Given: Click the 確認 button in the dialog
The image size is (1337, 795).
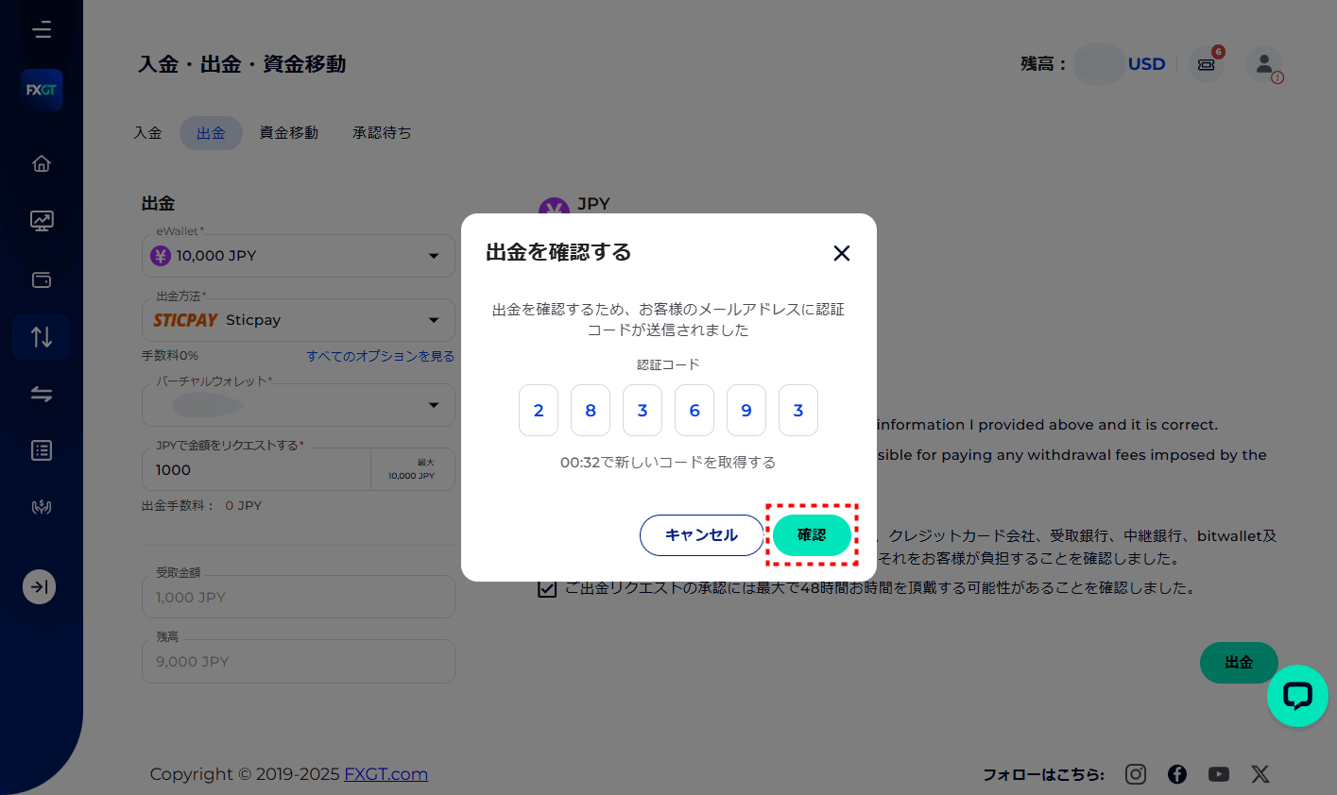Looking at the screenshot, I should (812, 535).
